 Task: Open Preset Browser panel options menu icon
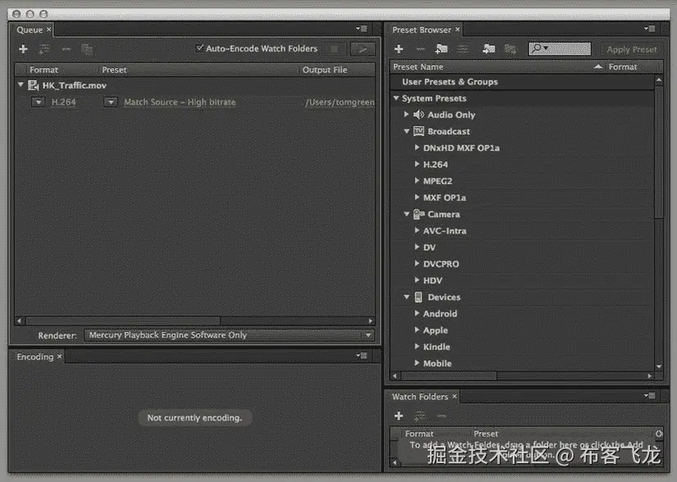point(650,29)
